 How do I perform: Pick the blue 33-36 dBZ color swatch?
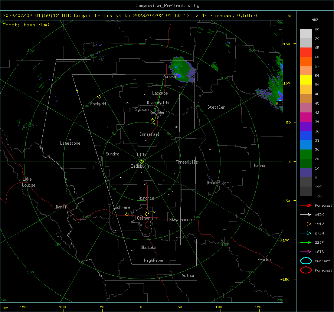(306, 136)
